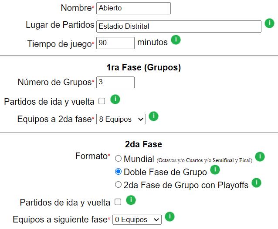Viewport: 278px width, 229px height.
Task: Focus the Lugar de Partidos text field
Action: 179,27
